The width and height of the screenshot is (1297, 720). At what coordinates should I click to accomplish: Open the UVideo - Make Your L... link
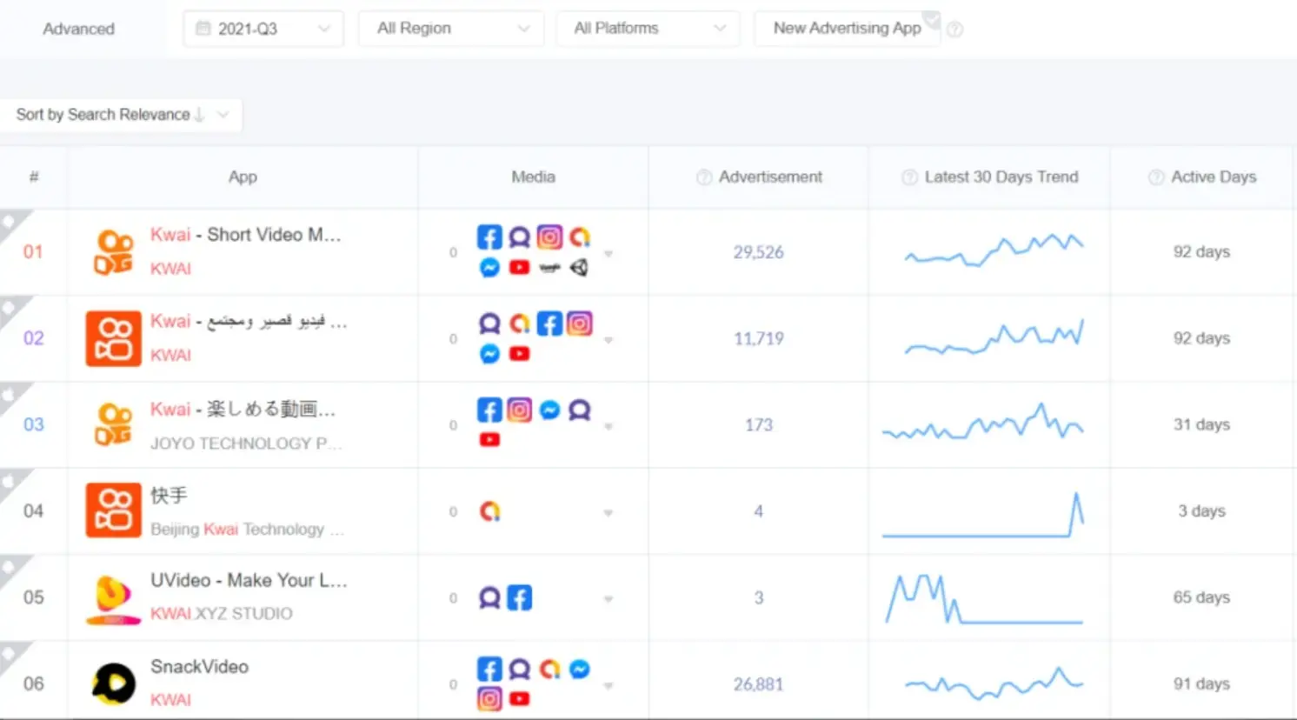click(x=249, y=580)
